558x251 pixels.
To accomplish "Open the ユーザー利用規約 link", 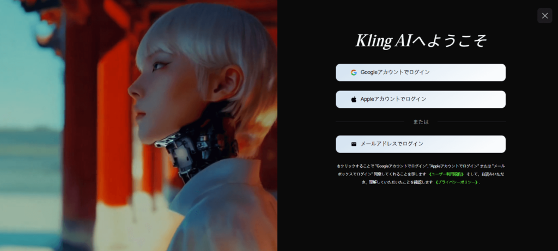I will pyautogui.click(x=446, y=174).
